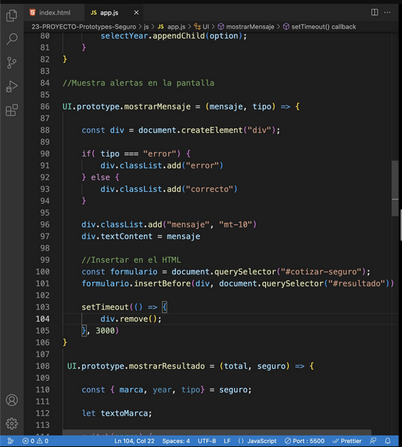This screenshot has height=447, width=402.
Task: Click the "correcto" string on line 93
Action: 209,189
